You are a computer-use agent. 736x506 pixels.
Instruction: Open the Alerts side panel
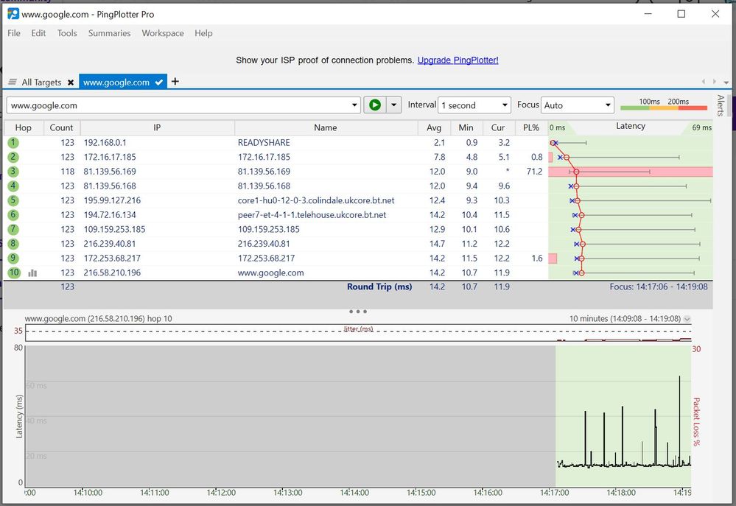720,105
